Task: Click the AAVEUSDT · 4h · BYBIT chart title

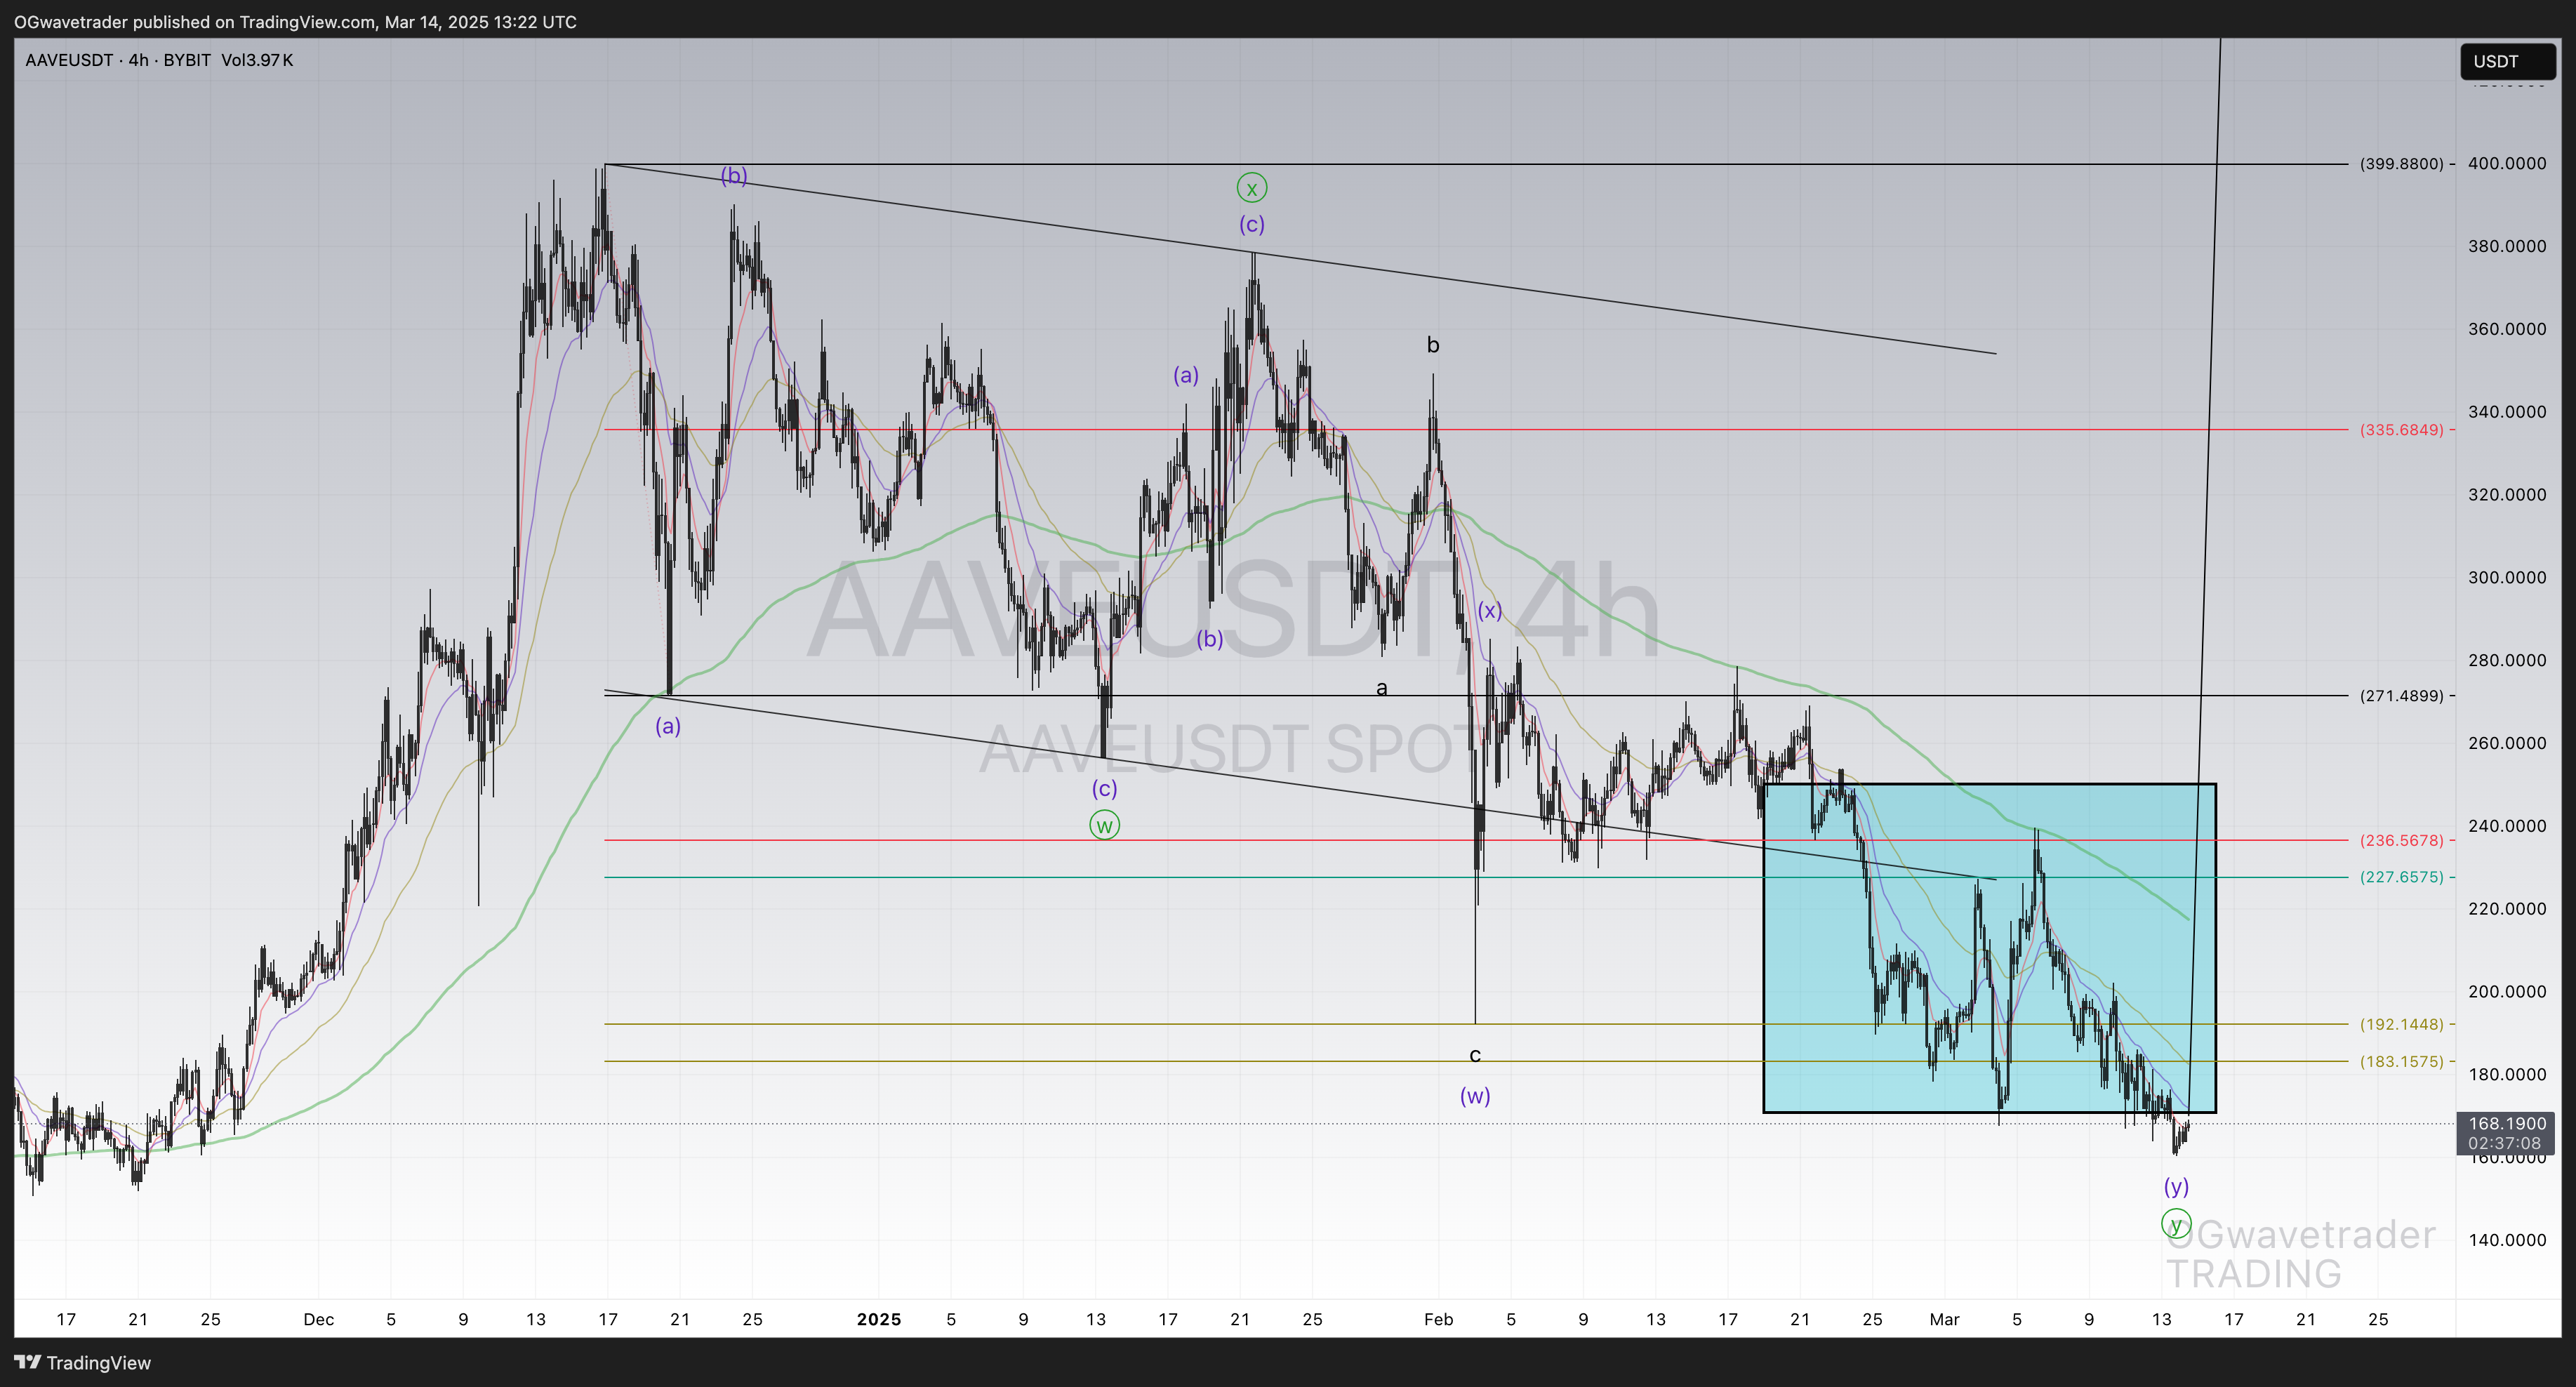Action: click(x=118, y=60)
